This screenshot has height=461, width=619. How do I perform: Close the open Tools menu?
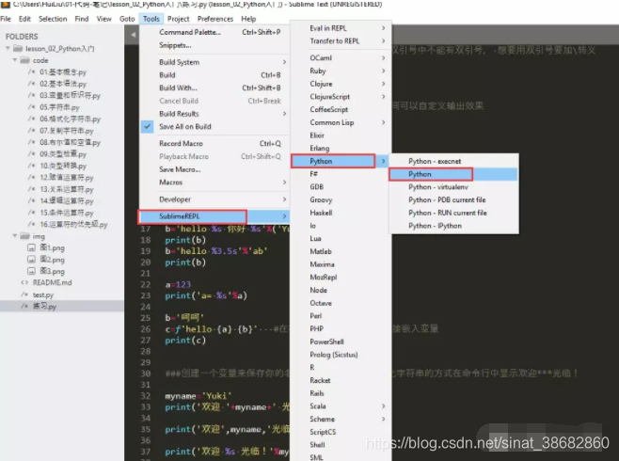coord(151,19)
